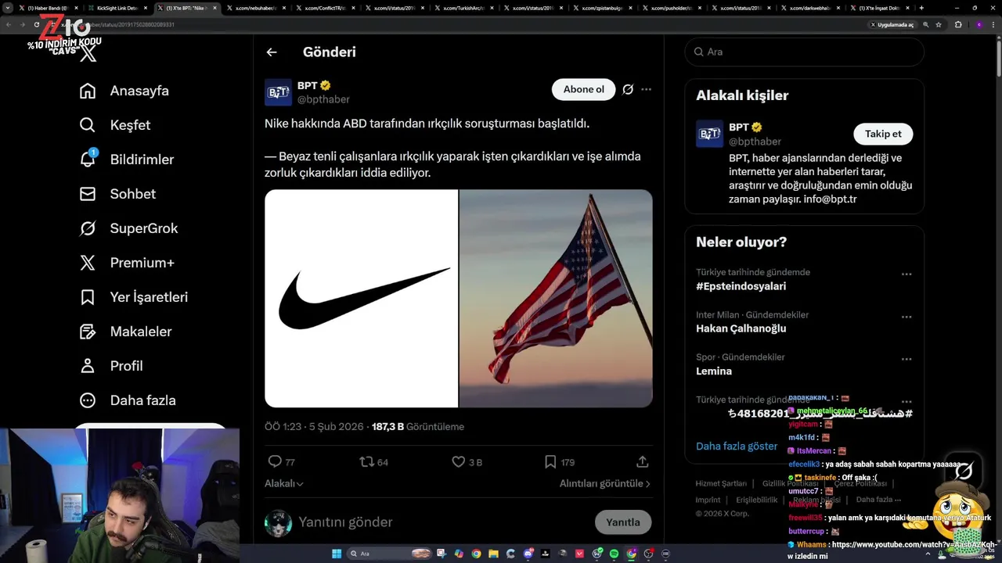Go back using the Gönderi arrow

(x=272, y=52)
